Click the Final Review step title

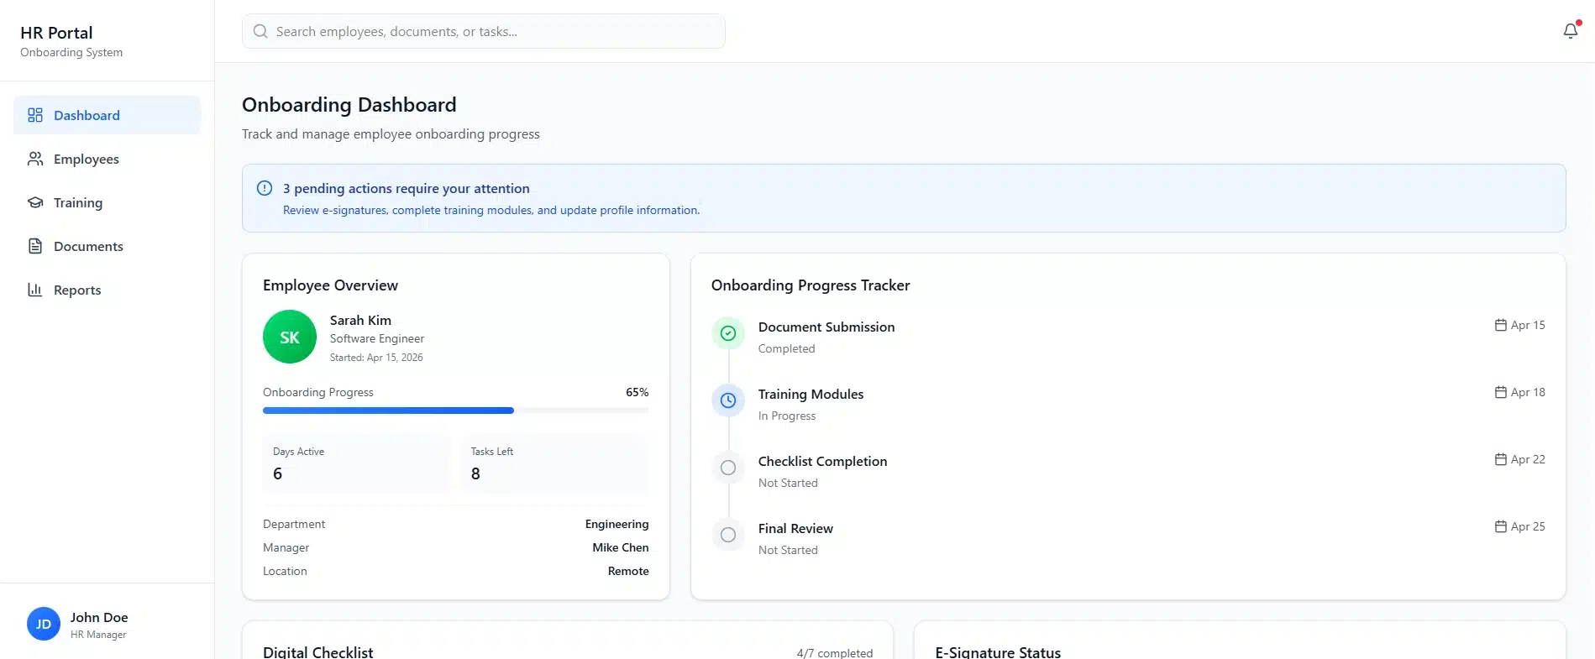pyautogui.click(x=795, y=528)
